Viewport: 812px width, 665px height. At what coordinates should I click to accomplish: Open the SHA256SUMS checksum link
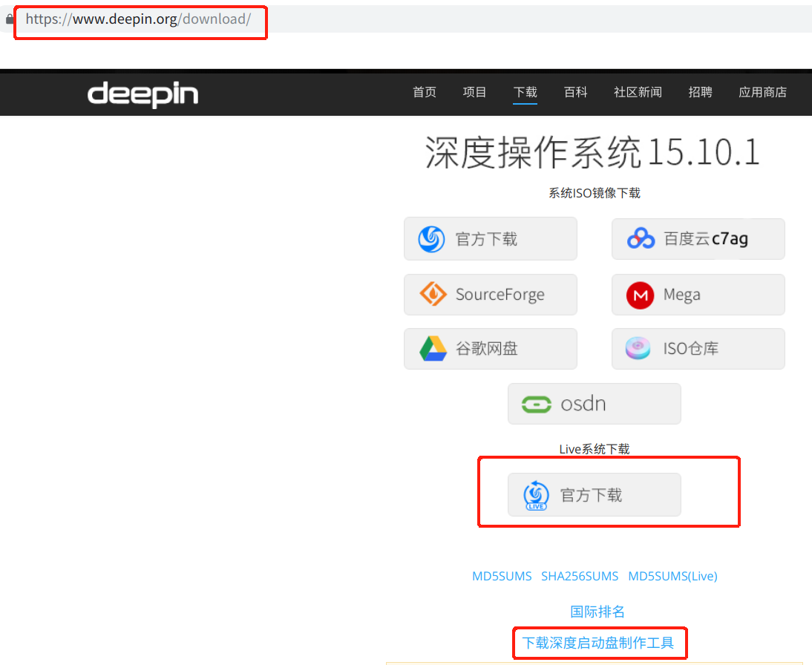580,576
